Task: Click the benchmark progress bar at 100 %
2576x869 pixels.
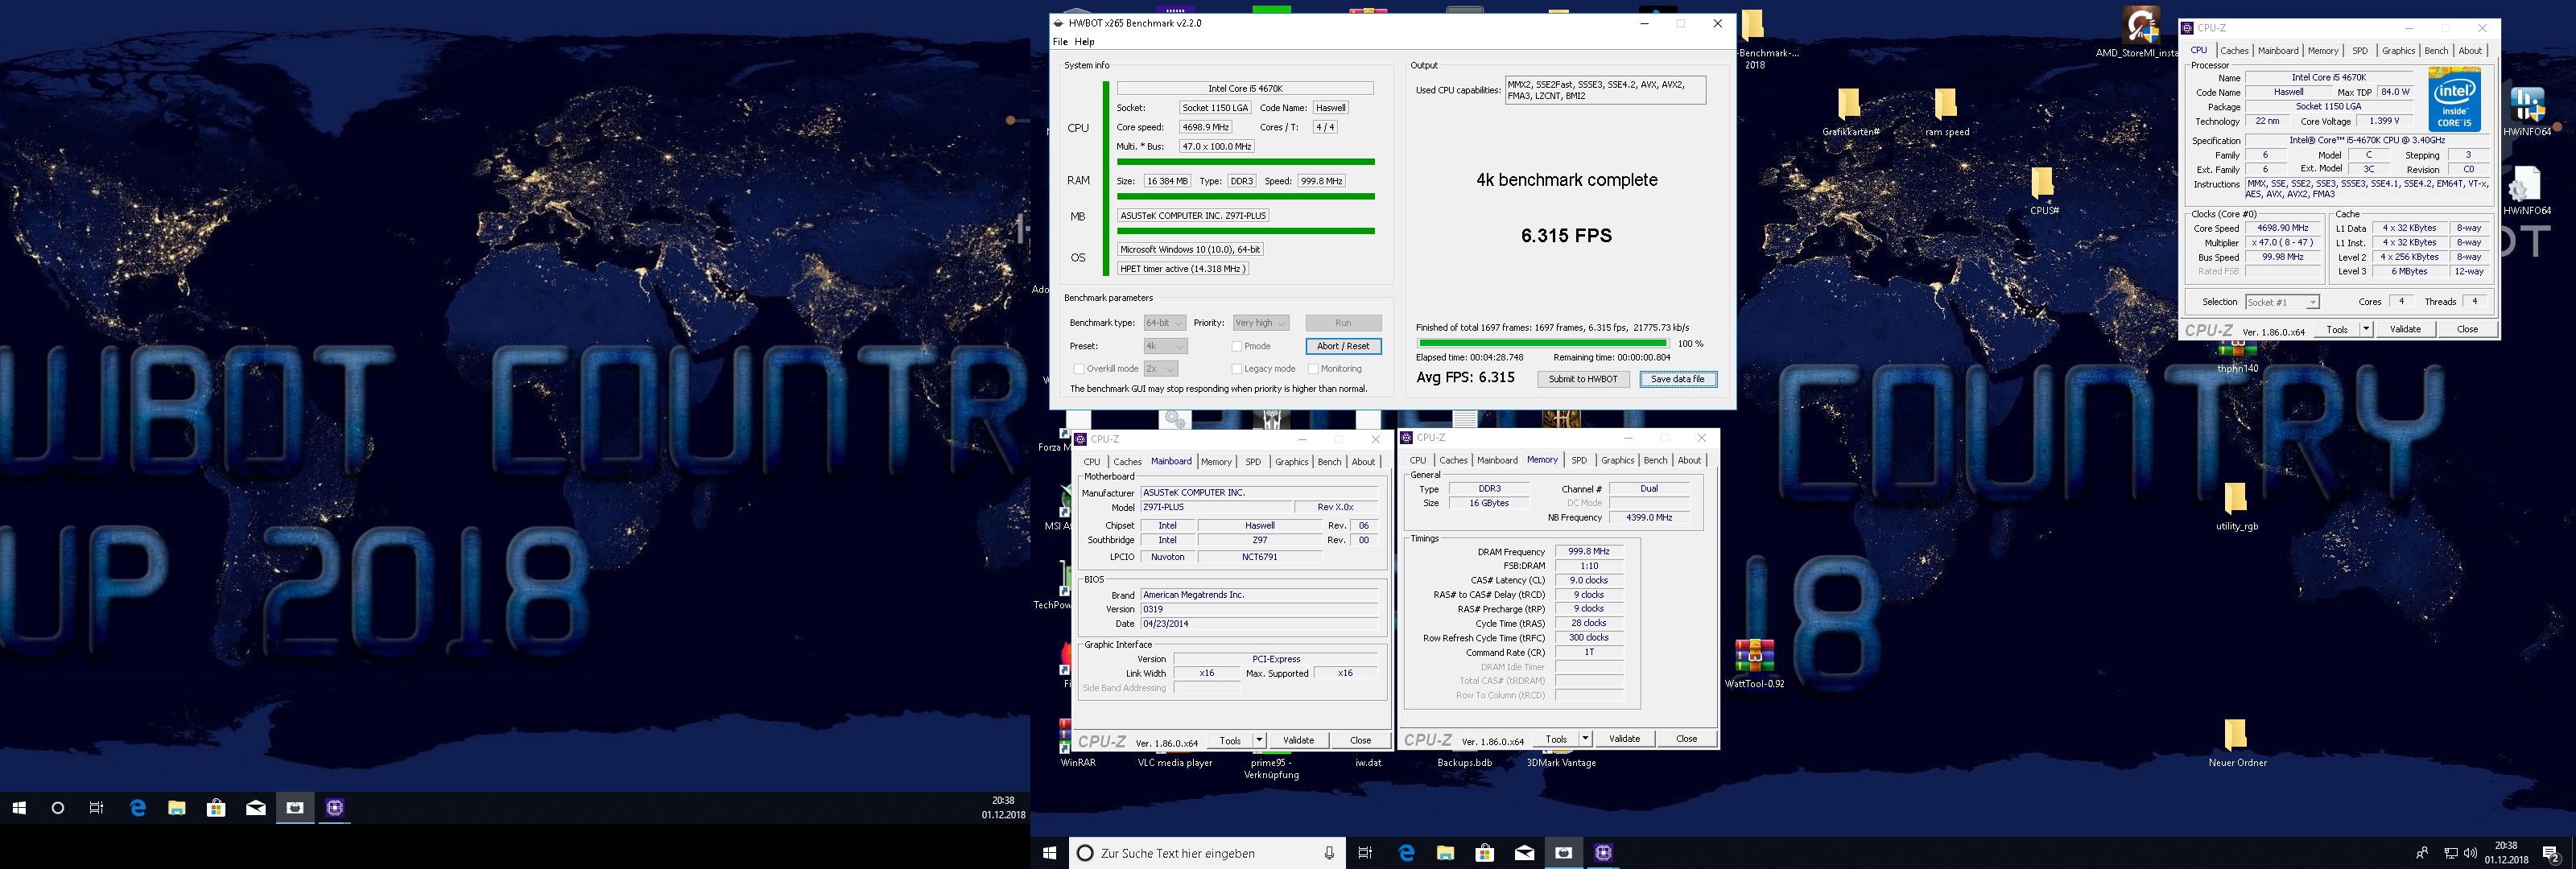Action: pos(1542,343)
